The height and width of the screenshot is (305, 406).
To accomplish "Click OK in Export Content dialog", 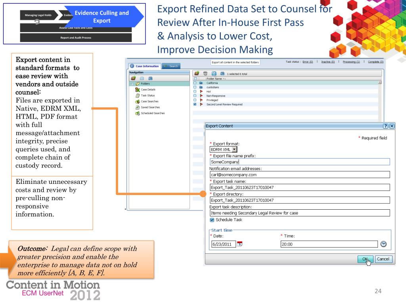I will pyautogui.click(x=365, y=259).
